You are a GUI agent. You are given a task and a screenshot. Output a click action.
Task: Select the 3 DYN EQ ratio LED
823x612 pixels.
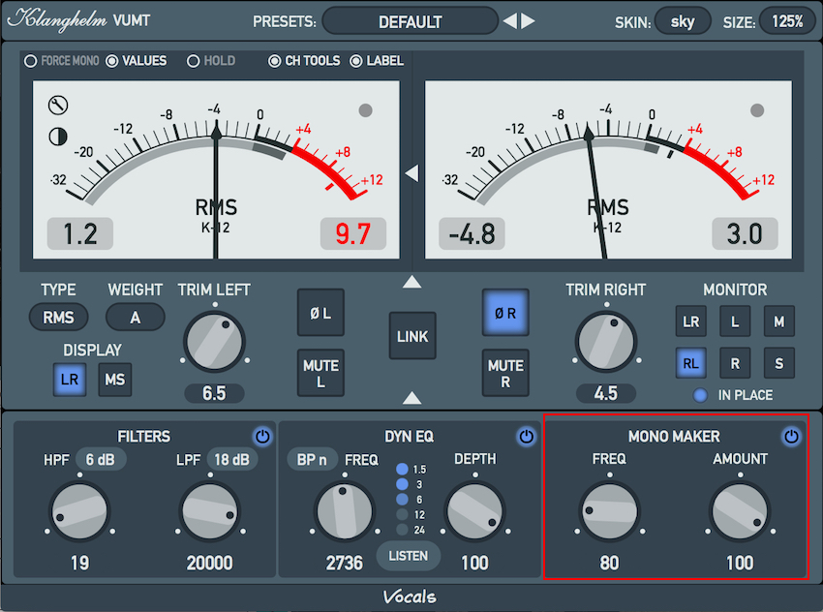click(402, 484)
